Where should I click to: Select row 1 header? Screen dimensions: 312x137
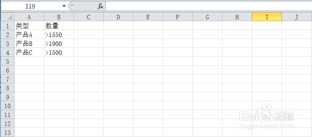7,26
